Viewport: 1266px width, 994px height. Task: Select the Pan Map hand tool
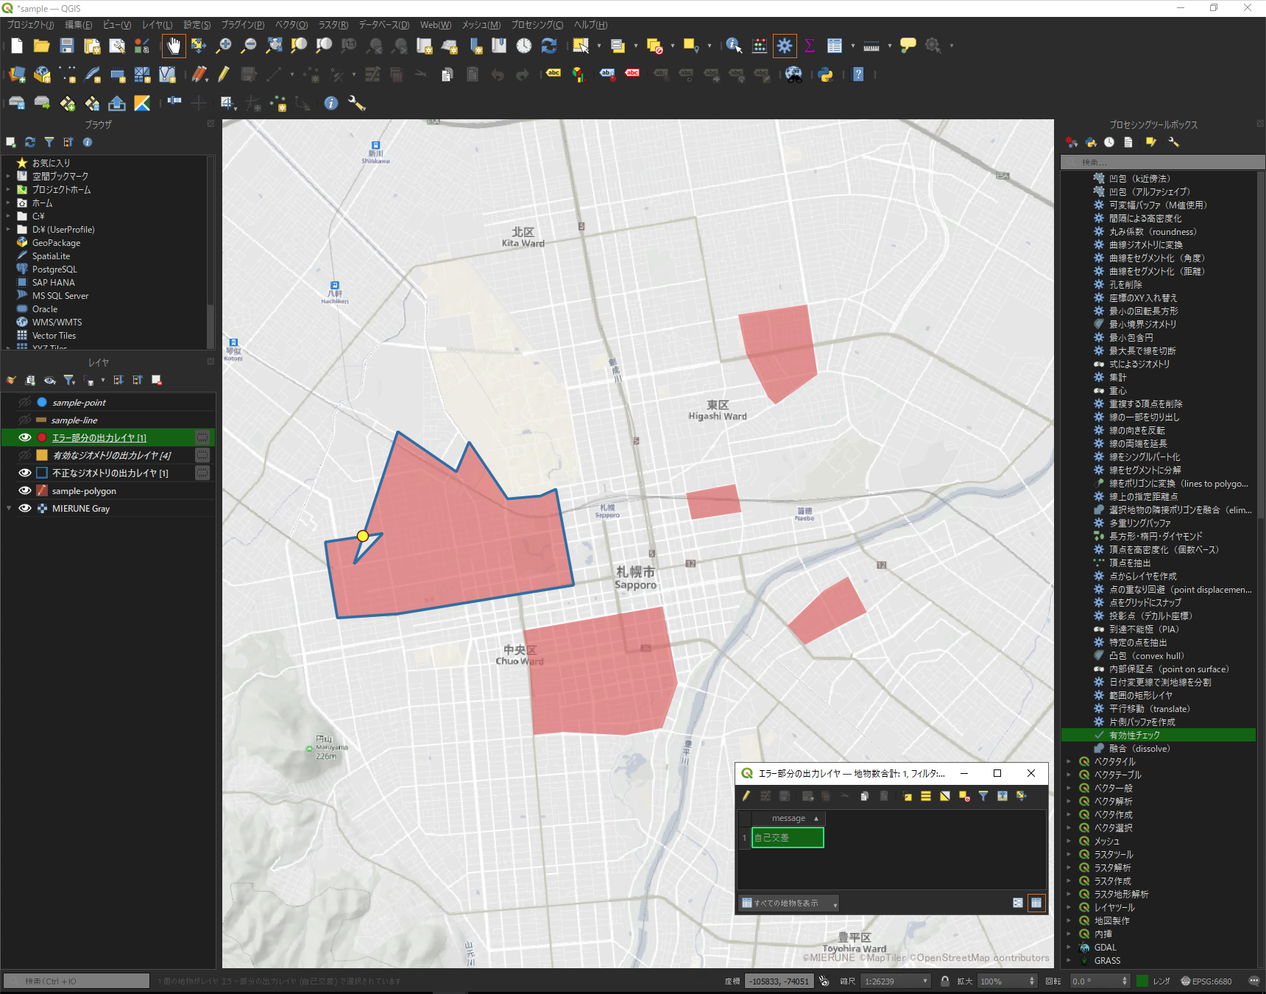(x=174, y=46)
